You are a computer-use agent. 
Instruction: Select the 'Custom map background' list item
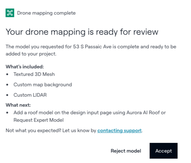[43, 85]
